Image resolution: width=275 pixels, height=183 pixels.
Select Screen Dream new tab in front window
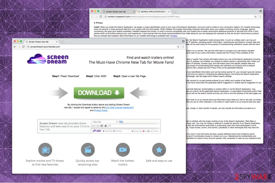pyautogui.click(x=41, y=42)
